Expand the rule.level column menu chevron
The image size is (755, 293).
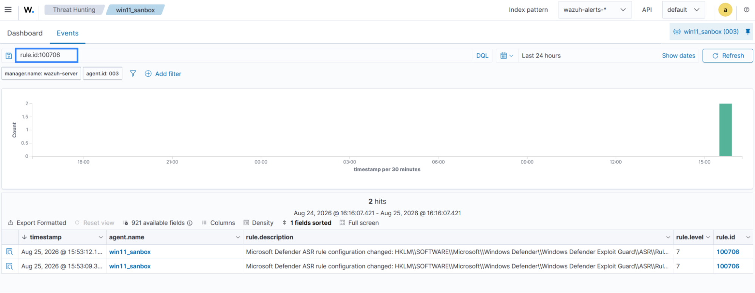click(x=708, y=237)
